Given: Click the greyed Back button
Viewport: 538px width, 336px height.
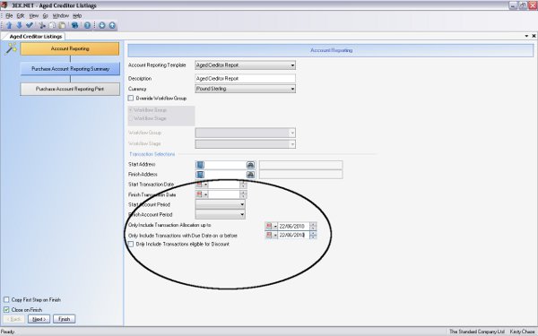Looking at the screenshot, I should [x=14, y=319].
